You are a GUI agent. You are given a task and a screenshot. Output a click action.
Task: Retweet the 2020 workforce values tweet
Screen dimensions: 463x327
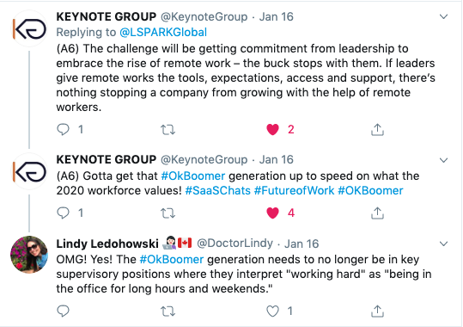pos(168,213)
